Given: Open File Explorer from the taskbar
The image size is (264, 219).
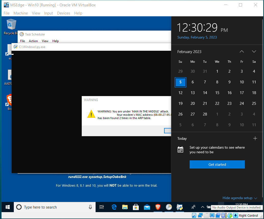Looking at the screenshot, I should click(x=125, y=207).
